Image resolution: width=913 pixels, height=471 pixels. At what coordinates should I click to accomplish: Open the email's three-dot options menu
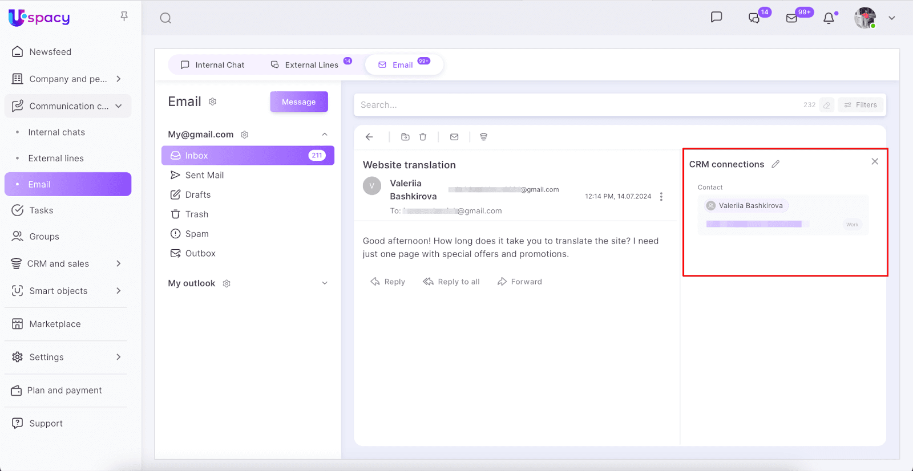[661, 197]
